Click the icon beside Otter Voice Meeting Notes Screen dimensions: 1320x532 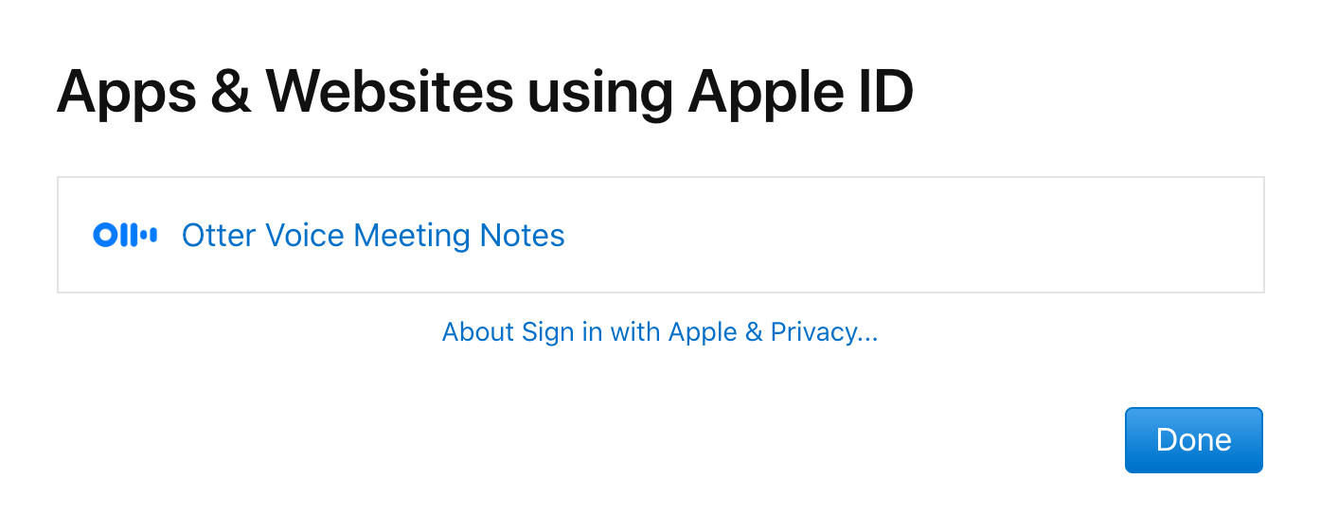pos(125,236)
